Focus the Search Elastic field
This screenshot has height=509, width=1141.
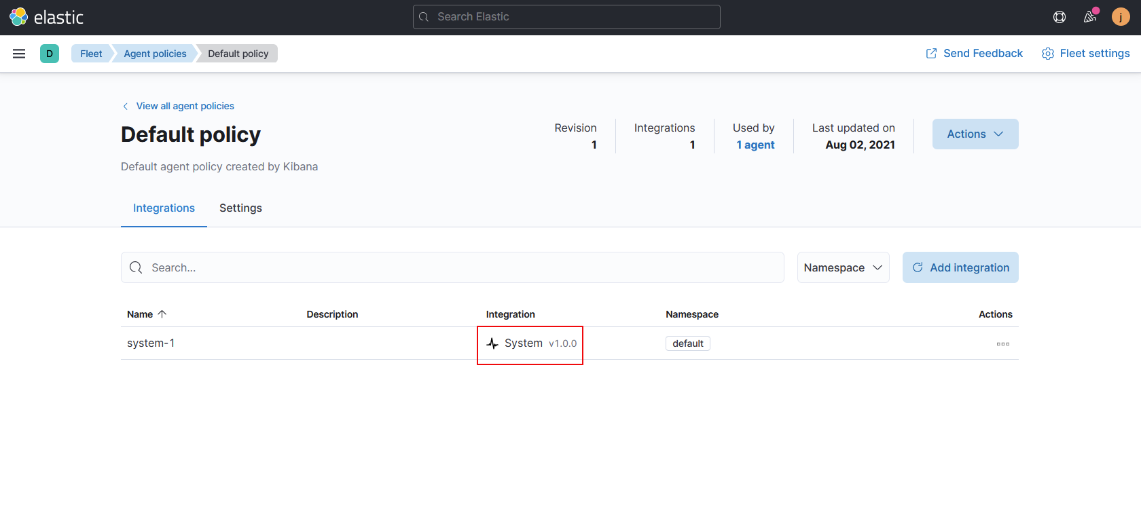566,17
